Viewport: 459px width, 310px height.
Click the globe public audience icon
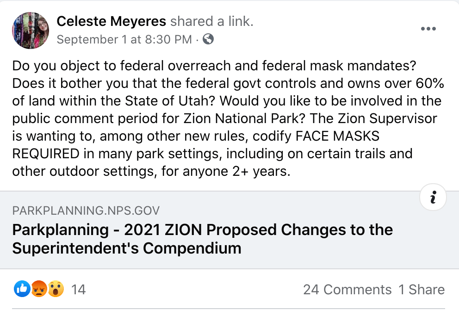pos(209,40)
